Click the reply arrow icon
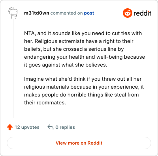The image size is (158, 156). pos(51,127)
